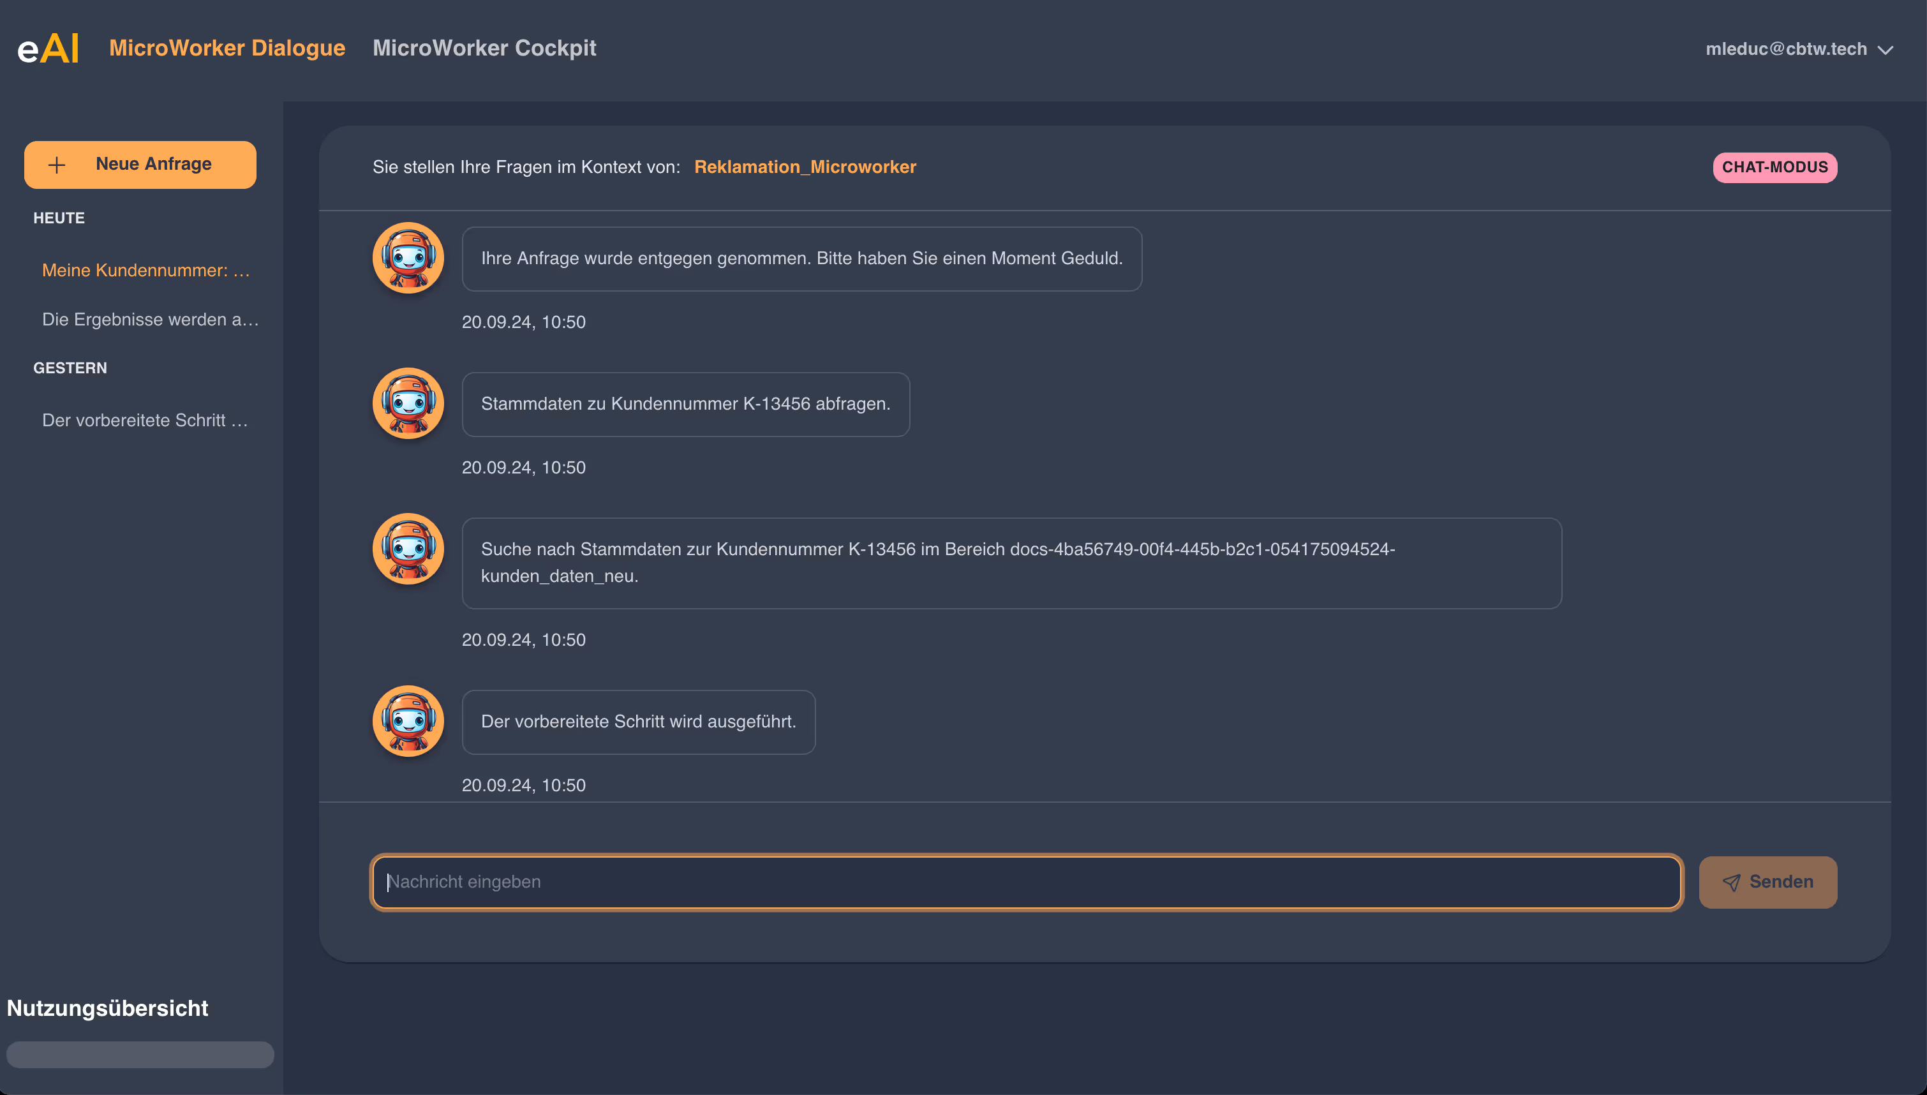Select the 'Meine Kundennummer' conversation

click(x=146, y=270)
